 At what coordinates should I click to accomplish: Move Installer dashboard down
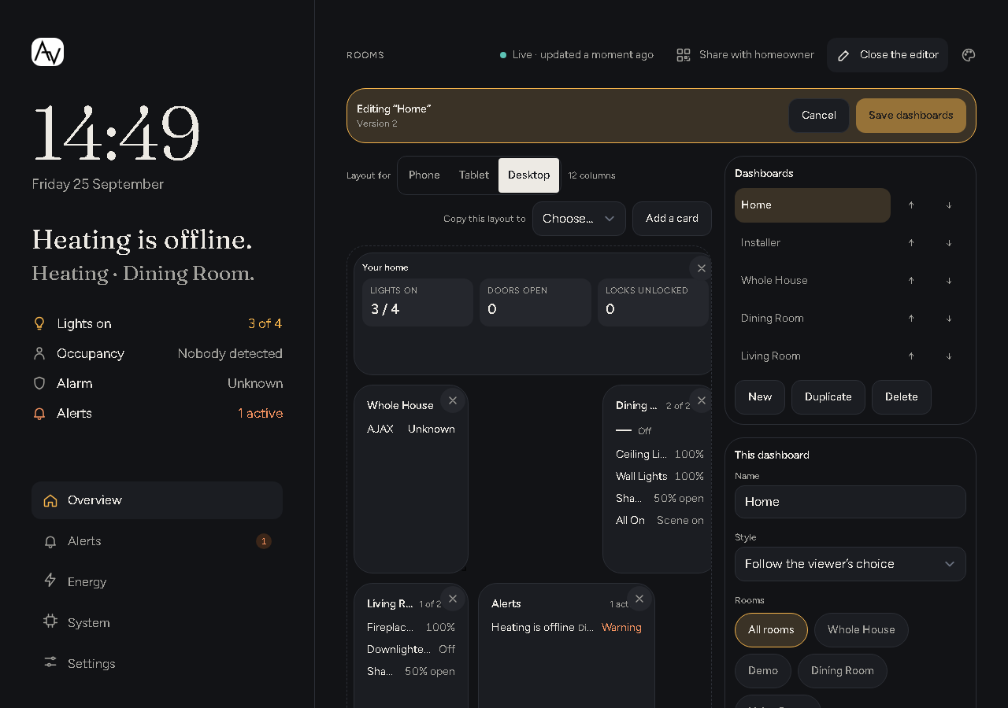[949, 243]
